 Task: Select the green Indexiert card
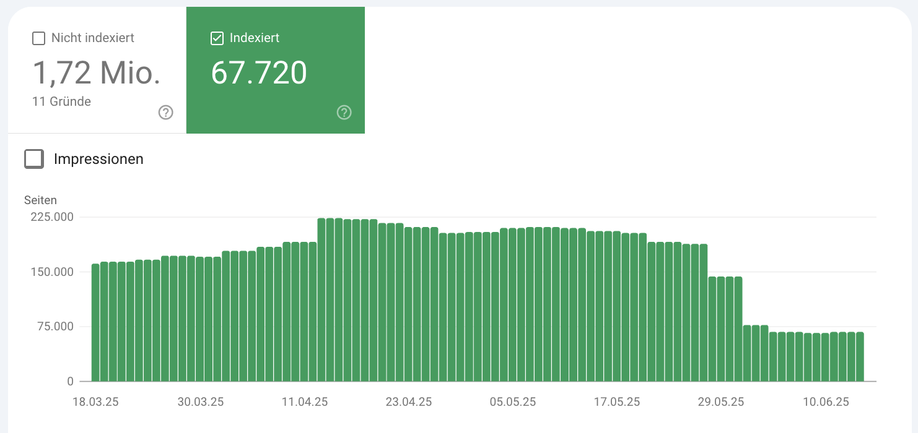pos(276,70)
